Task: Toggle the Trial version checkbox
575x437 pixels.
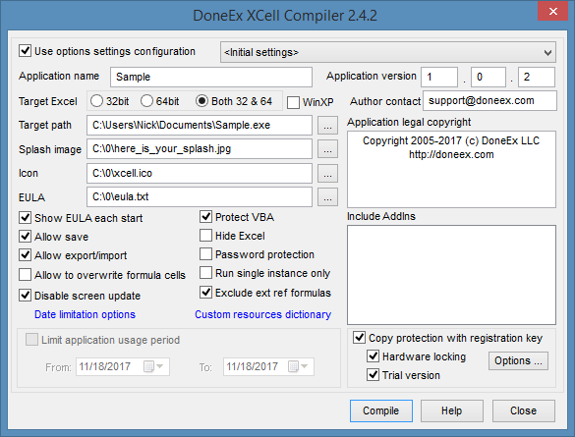Action: [x=374, y=375]
